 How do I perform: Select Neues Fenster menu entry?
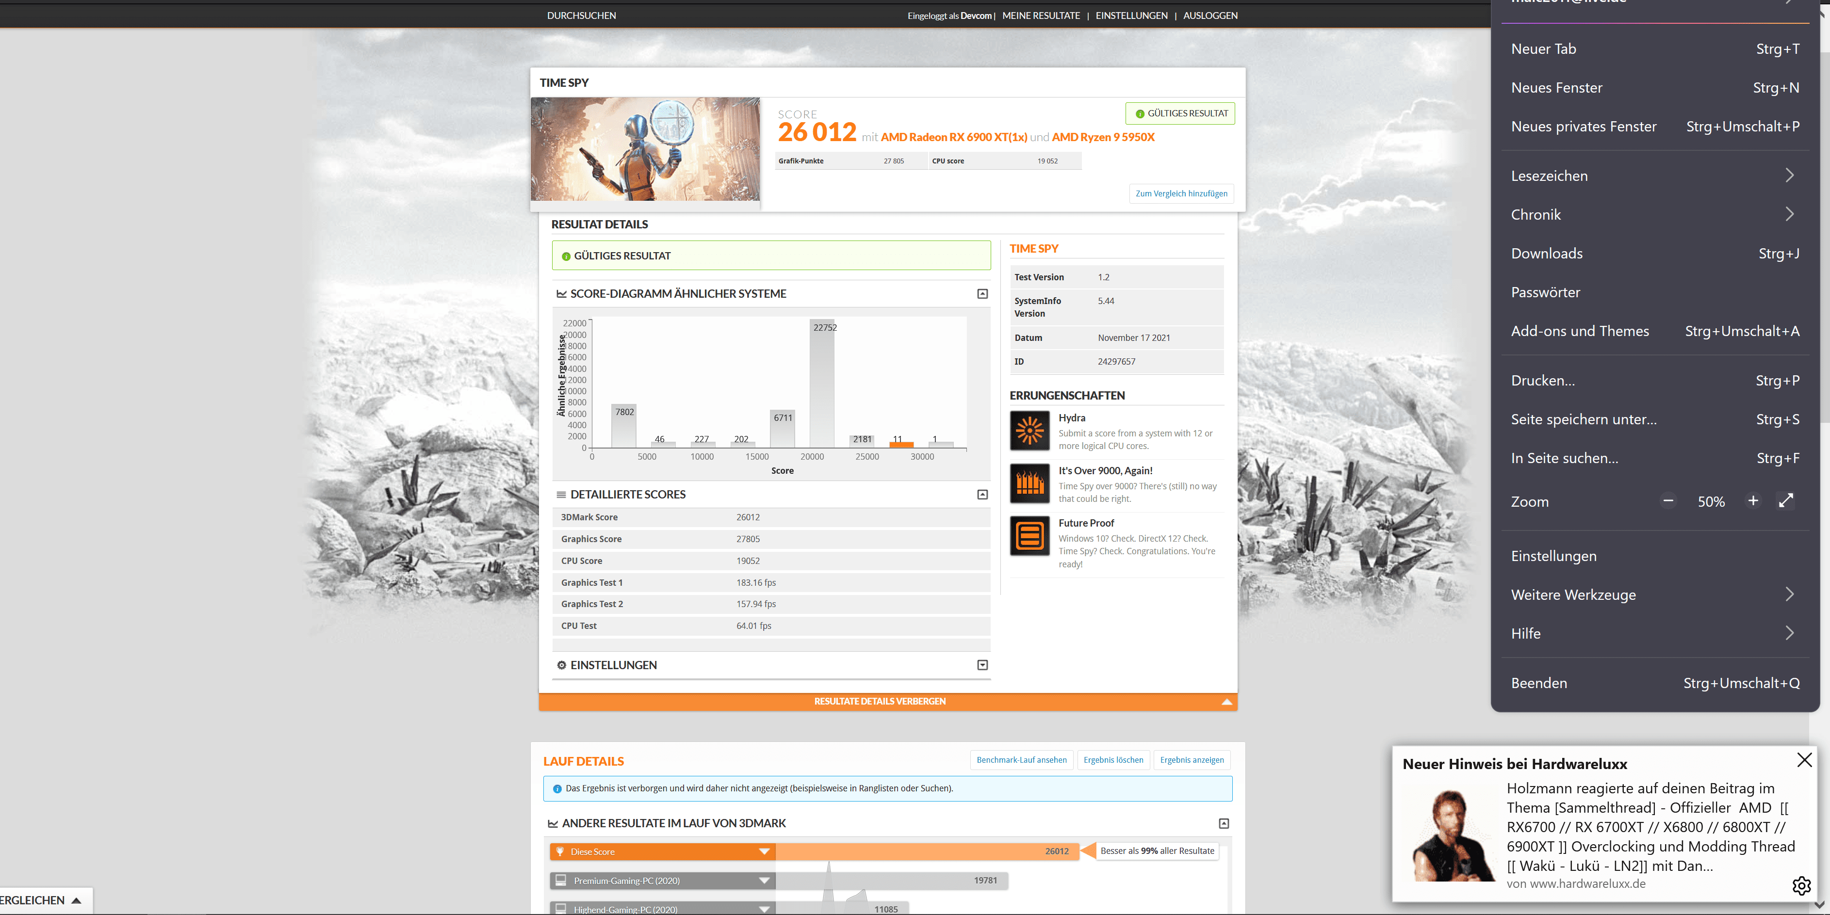click(x=1655, y=87)
